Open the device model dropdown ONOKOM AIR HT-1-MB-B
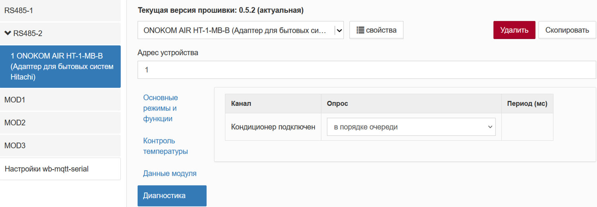This screenshot has height=207, width=597. pos(240,30)
